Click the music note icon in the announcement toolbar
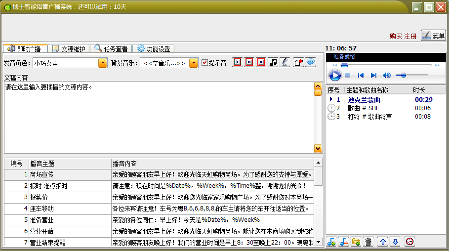 273,62
